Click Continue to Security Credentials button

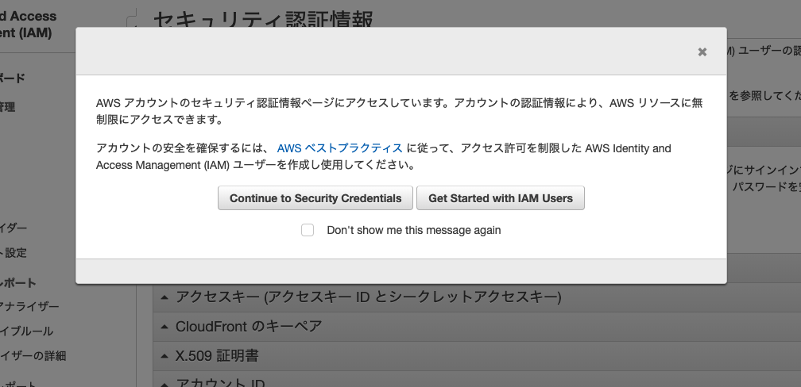[315, 198]
